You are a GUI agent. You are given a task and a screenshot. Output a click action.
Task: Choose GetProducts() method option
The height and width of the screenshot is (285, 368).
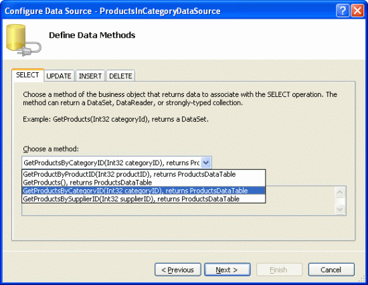tap(143, 183)
